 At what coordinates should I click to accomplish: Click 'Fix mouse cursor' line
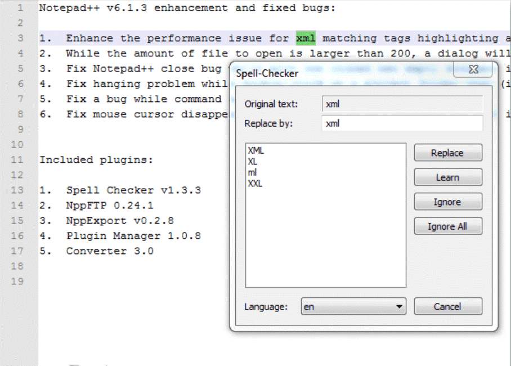[133, 114]
